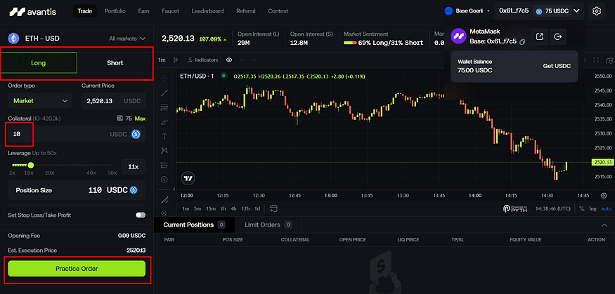Image resolution: width=615 pixels, height=294 pixels.
Task: Select the Long position side
Action: tap(39, 63)
